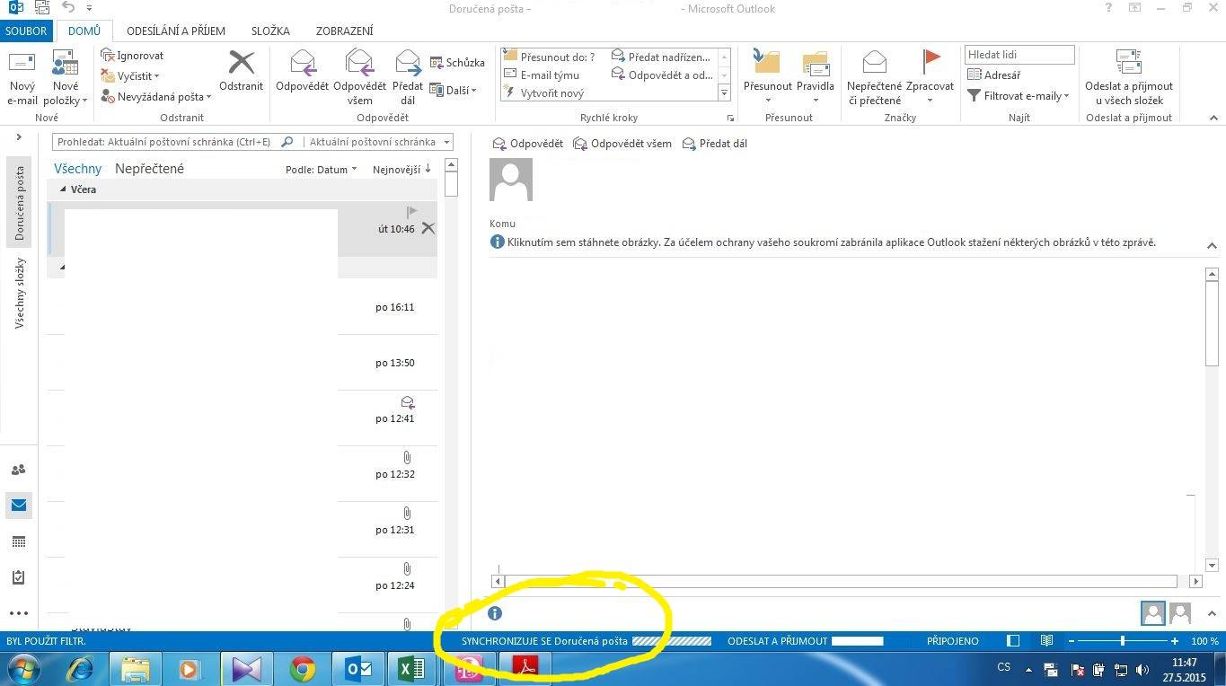Collapse the ribbon with the chevron

point(1213,118)
